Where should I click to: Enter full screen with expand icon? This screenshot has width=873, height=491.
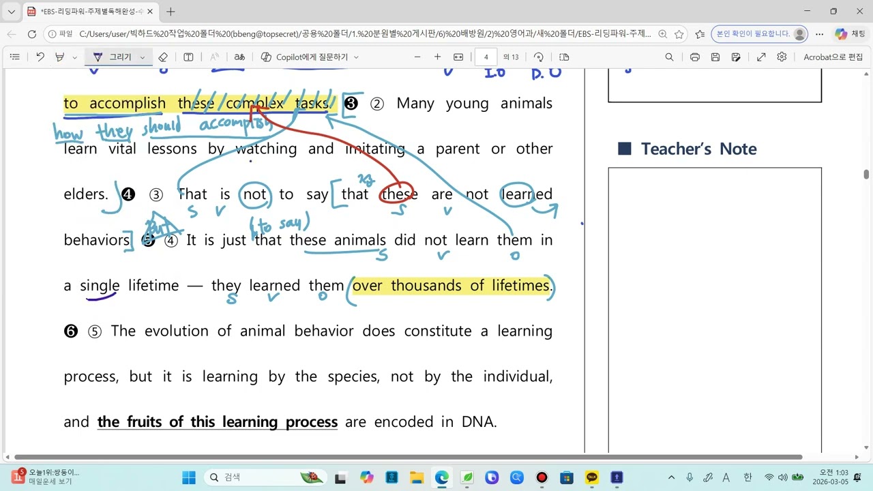pos(761,57)
